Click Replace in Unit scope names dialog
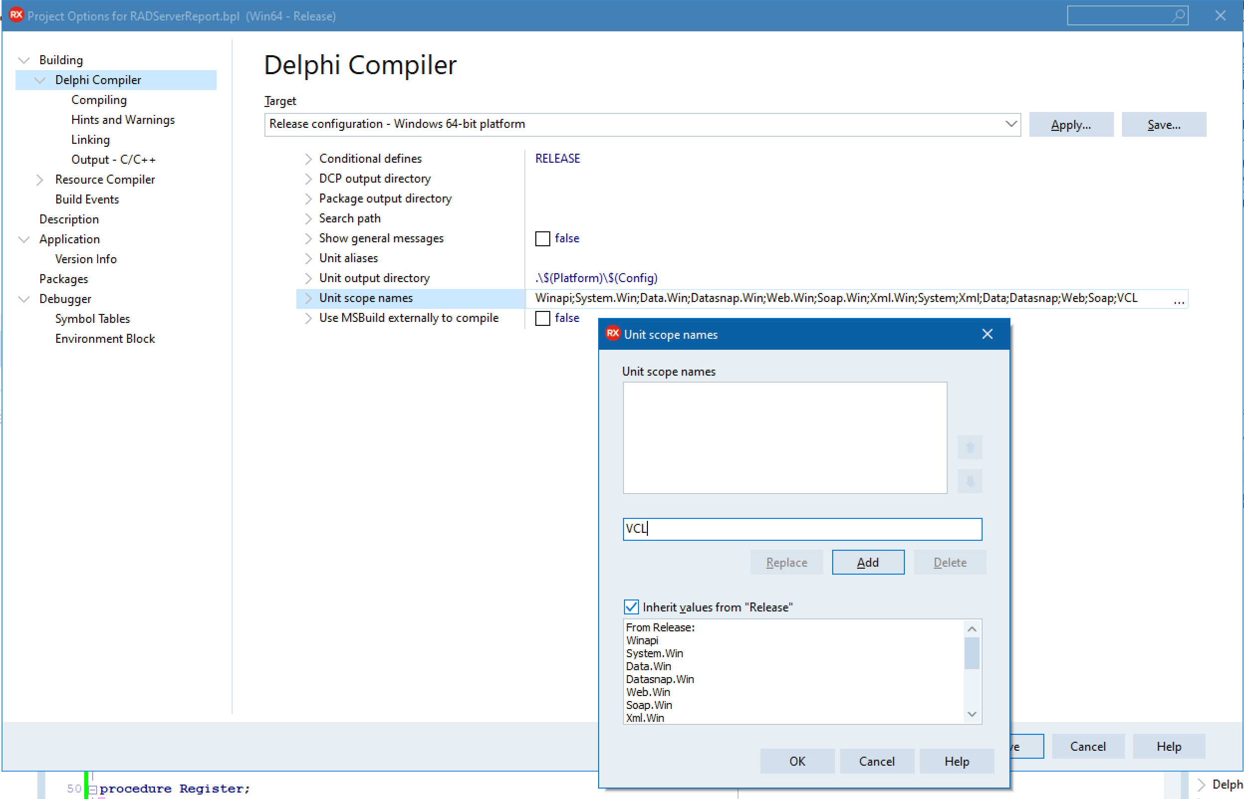1244x799 pixels. tap(786, 562)
